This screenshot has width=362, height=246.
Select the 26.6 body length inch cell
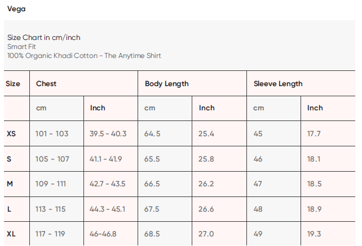(206, 209)
